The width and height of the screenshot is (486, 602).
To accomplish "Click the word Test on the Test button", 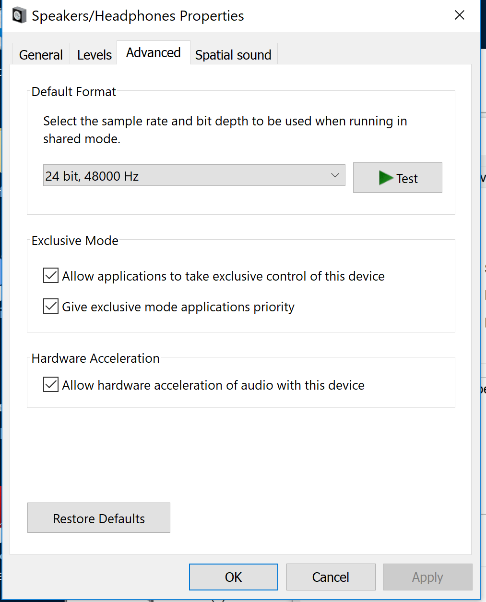I will click(x=407, y=179).
